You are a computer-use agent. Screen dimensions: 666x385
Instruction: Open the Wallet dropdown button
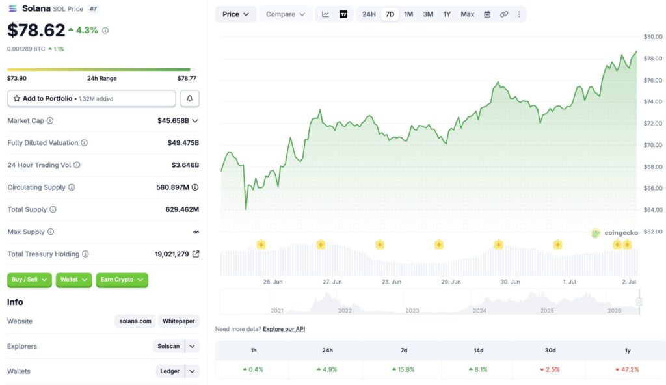73,280
